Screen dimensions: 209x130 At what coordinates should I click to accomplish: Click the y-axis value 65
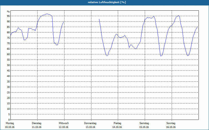(x=8, y=49)
